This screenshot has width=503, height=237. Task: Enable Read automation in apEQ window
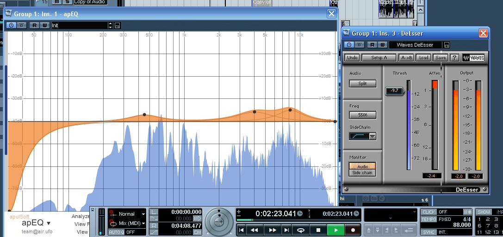tap(34, 25)
